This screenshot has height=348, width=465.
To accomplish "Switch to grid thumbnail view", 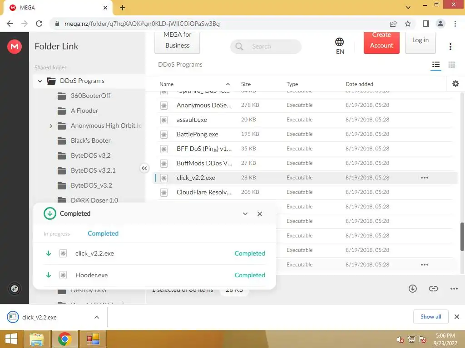I will coord(452,64).
